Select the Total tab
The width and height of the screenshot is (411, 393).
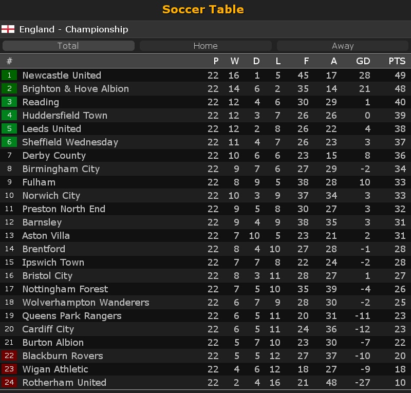pos(68,46)
